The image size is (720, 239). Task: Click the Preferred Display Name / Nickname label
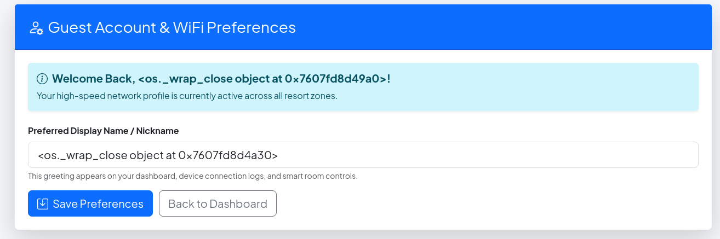(x=104, y=131)
